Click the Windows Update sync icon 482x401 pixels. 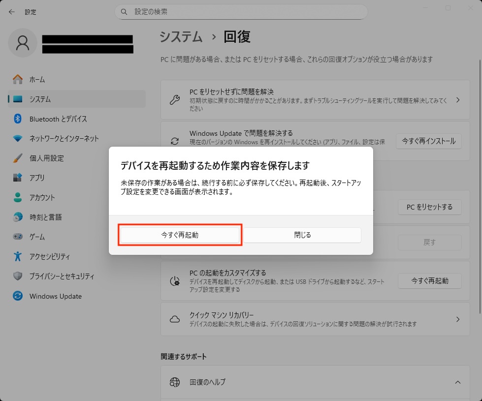[x=18, y=296]
